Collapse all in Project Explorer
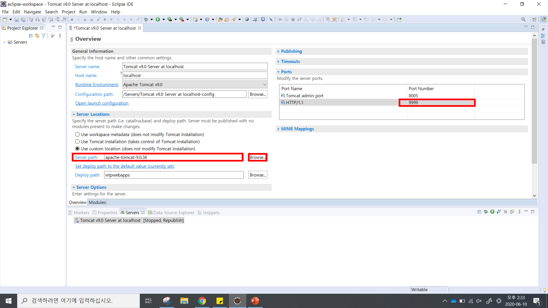 [x=31, y=36]
